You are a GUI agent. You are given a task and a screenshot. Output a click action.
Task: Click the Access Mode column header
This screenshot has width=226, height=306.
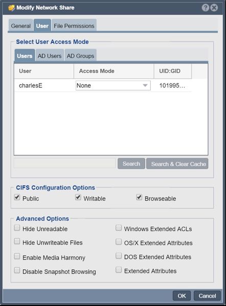[114, 71]
